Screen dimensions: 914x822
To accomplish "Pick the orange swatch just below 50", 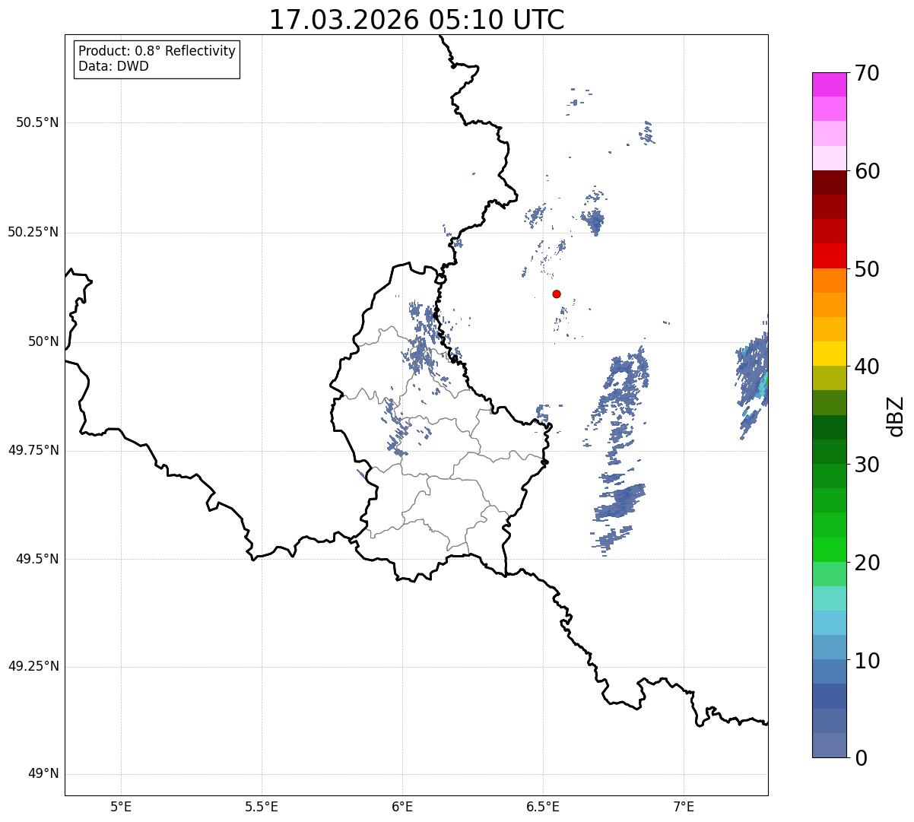I will (829, 281).
